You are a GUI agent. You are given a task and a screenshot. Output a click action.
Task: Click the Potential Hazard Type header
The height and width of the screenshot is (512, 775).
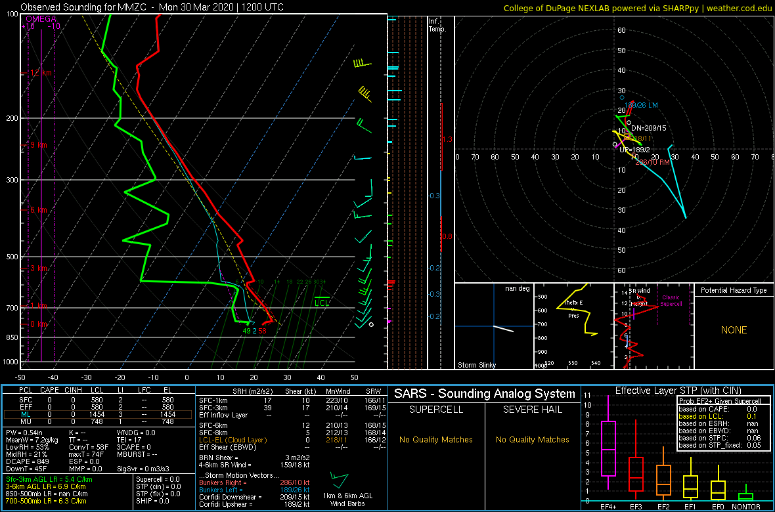(x=734, y=291)
